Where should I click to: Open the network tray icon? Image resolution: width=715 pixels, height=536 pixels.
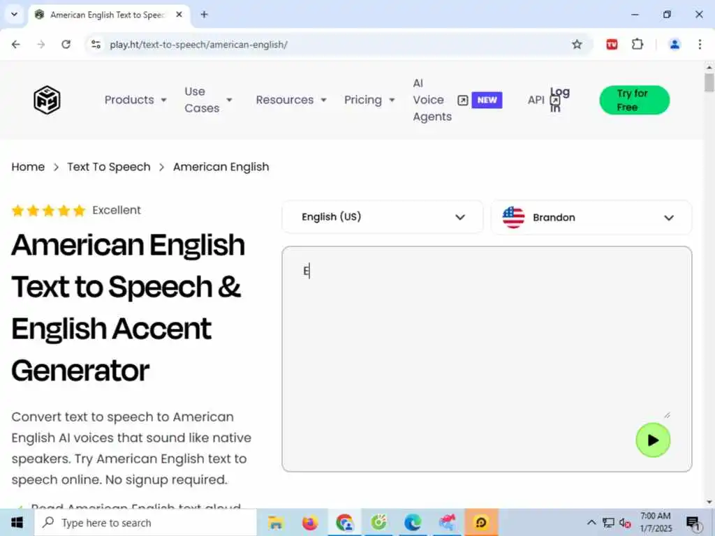pyautogui.click(x=608, y=522)
